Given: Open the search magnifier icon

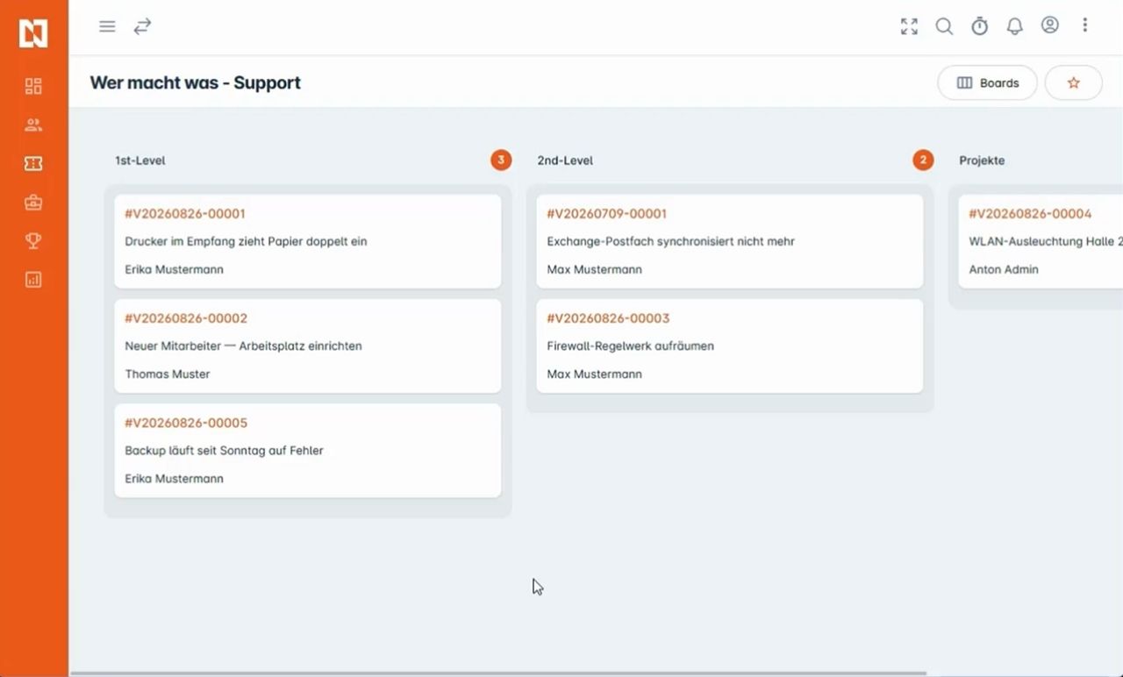Looking at the screenshot, I should tap(944, 26).
